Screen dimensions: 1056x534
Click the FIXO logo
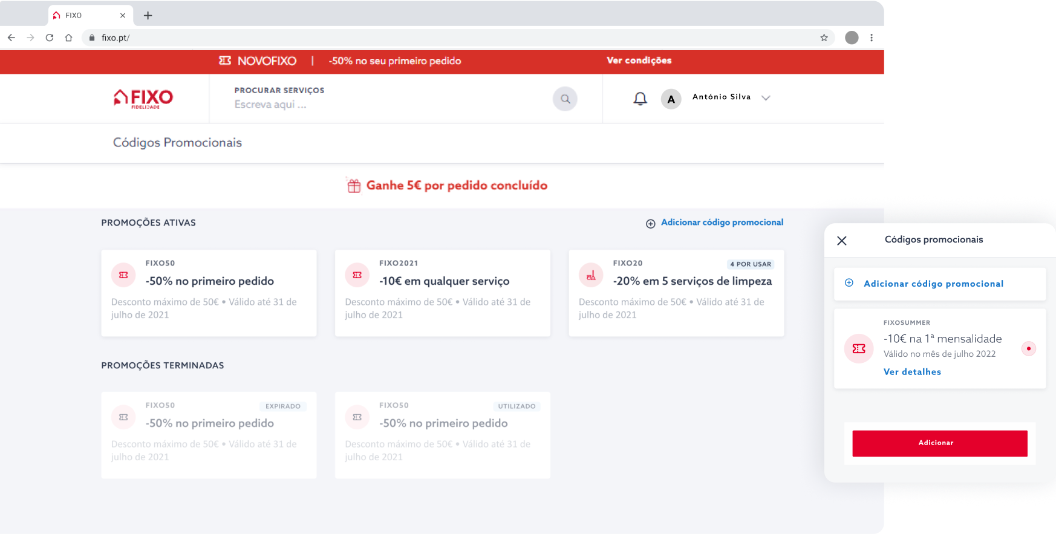tap(143, 98)
